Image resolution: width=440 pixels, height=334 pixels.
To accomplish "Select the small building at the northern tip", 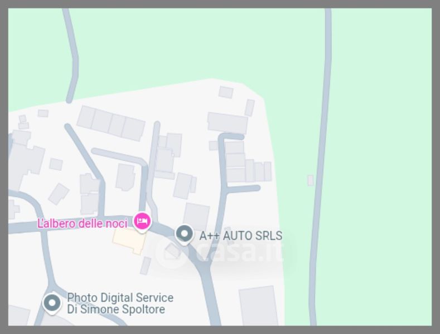I will tap(226, 92).
